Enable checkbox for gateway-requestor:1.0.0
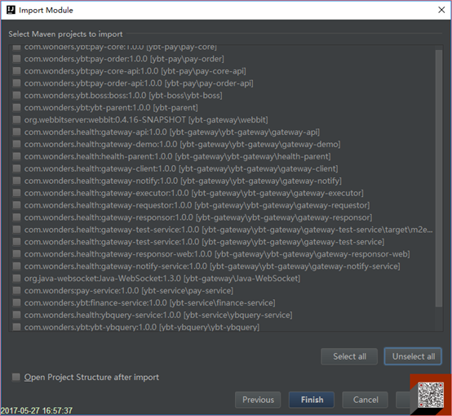Image resolution: width=452 pixels, height=416 pixels. (x=16, y=205)
